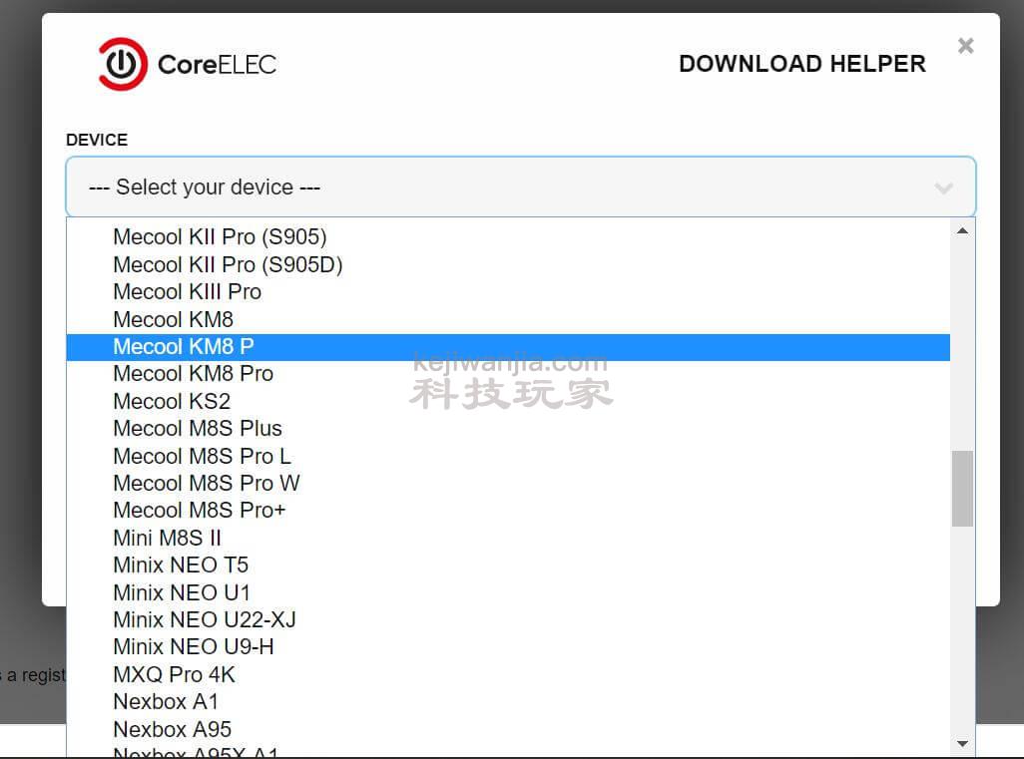Image resolution: width=1024 pixels, height=759 pixels.
Task: Select Nexbox A1 from list
Action: click(x=508, y=701)
